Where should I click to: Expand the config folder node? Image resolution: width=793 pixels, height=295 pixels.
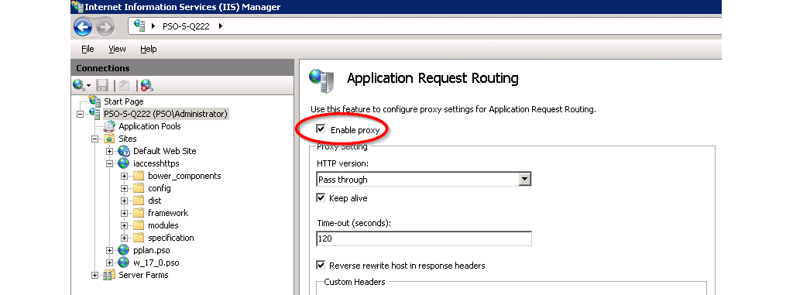click(x=125, y=188)
